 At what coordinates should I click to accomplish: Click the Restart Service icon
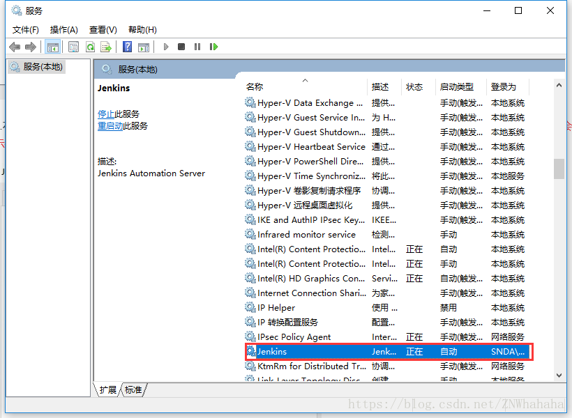[x=213, y=47]
